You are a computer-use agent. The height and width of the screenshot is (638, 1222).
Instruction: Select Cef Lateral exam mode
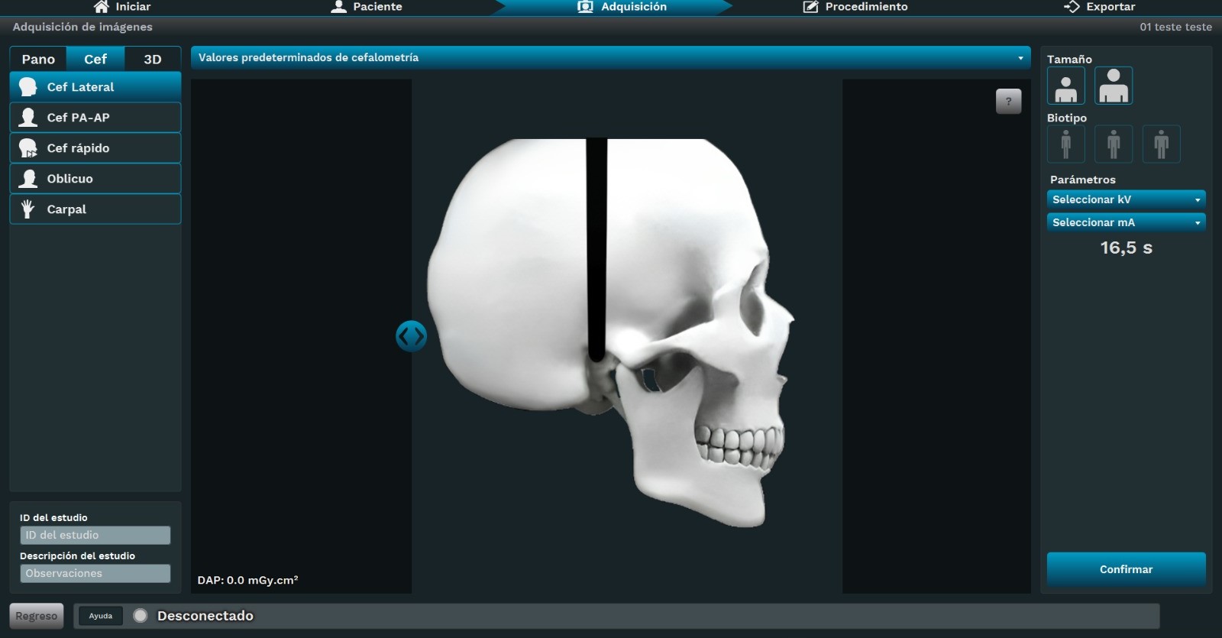[95, 87]
